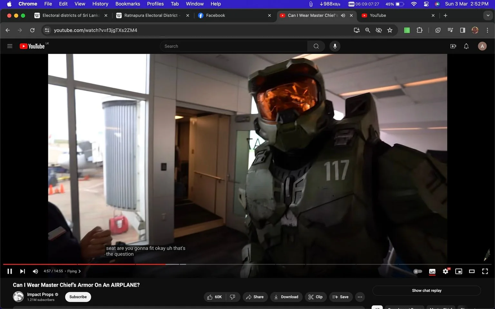Enter full screen mode
The width and height of the screenshot is (495, 309).
(485, 271)
